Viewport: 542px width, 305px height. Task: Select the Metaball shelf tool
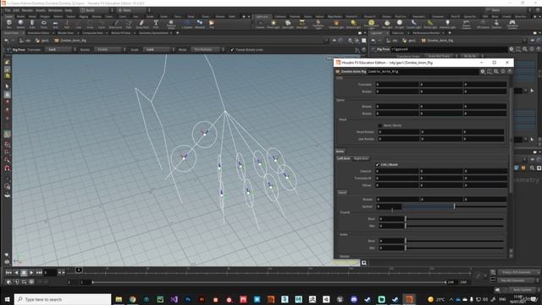pyautogui.click(x=200, y=24)
